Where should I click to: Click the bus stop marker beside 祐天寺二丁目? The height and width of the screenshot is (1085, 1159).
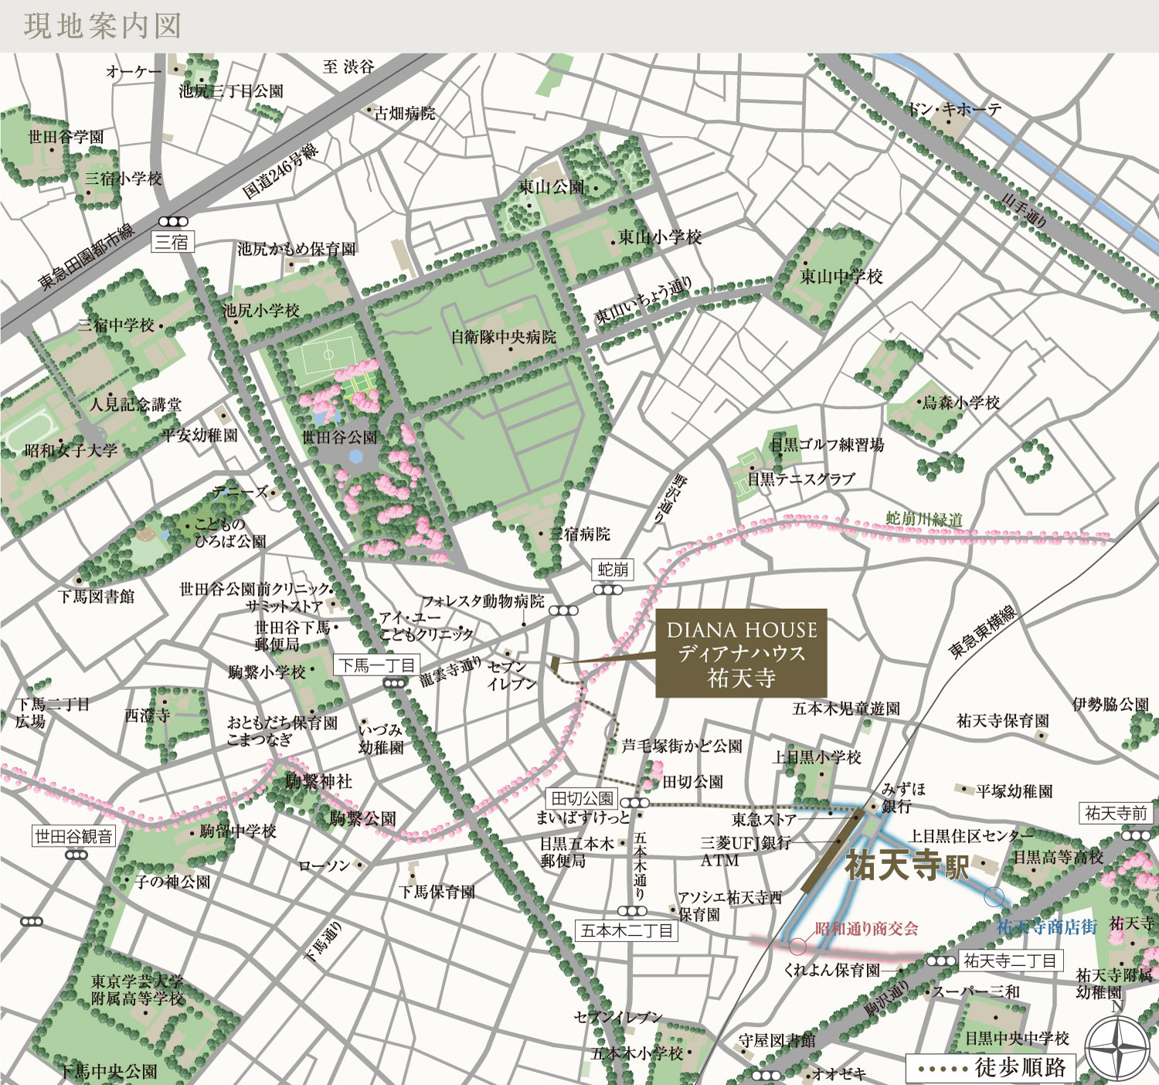pyautogui.click(x=940, y=961)
